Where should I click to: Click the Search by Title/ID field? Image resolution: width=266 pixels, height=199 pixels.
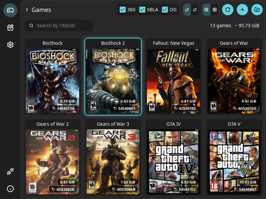(x=59, y=26)
